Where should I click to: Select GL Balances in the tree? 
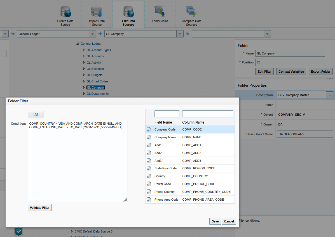pos(95,69)
